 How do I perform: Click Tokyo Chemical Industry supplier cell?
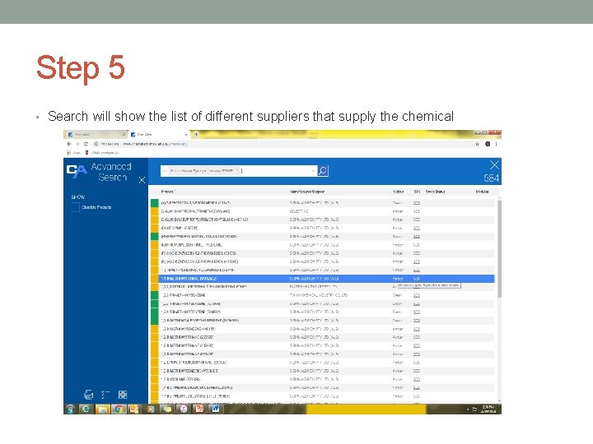click(x=319, y=295)
